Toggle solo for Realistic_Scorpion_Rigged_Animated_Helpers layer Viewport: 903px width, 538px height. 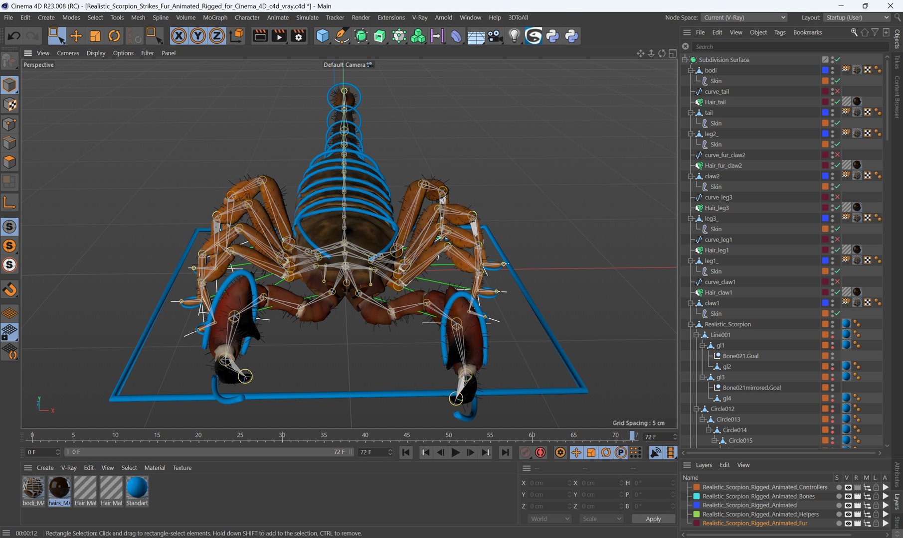[839, 514]
